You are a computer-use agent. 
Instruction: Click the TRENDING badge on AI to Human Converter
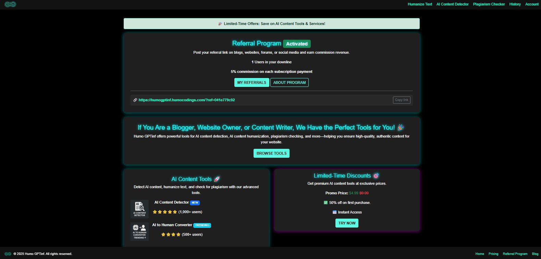[202, 225]
